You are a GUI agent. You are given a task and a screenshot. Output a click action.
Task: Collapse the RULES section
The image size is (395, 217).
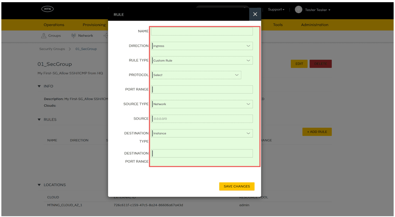[39, 120]
